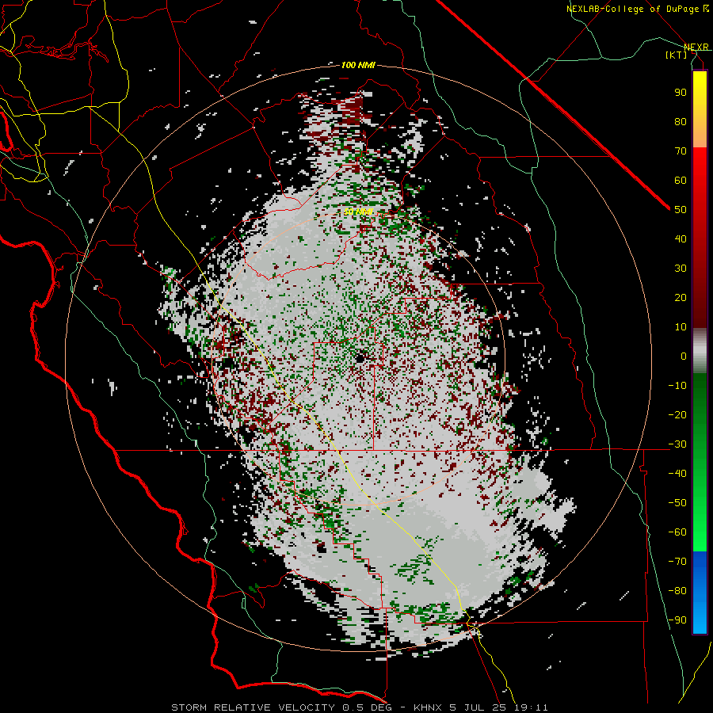Select the 100 NMI range ring label

pos(358,65)
